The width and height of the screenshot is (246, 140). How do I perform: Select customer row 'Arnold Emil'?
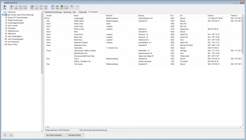tap(143, 34)
